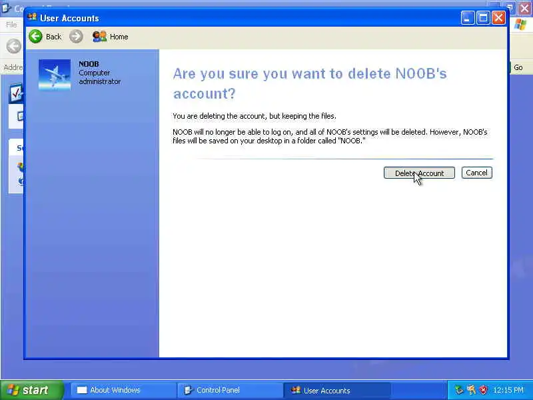Switch to User Accounts taskbar item

click(x=336, y=390)
